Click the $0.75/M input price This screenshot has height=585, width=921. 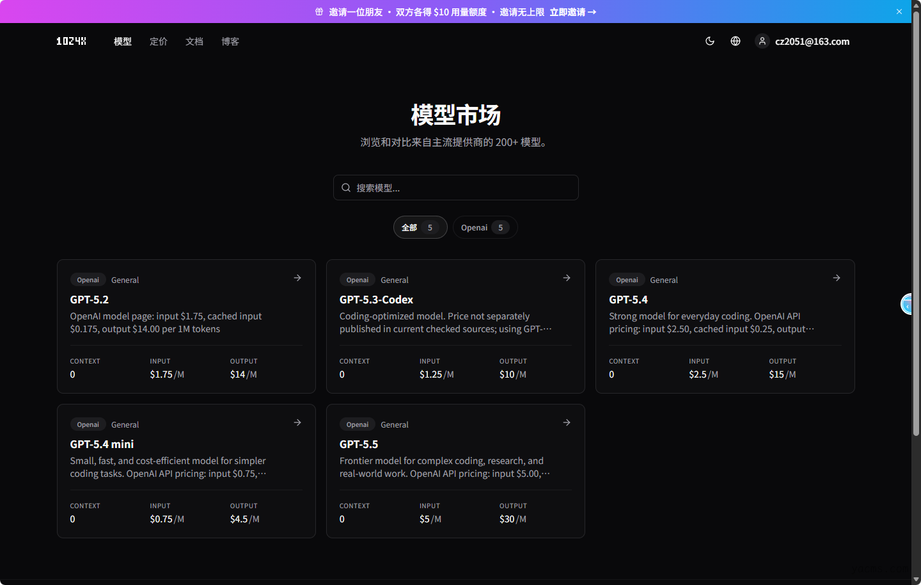coord(167,519)
